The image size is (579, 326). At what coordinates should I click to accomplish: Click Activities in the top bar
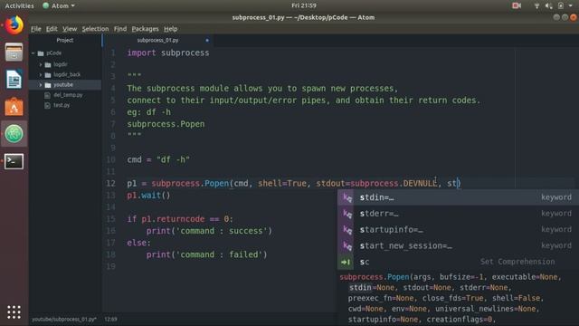point(19,5)
